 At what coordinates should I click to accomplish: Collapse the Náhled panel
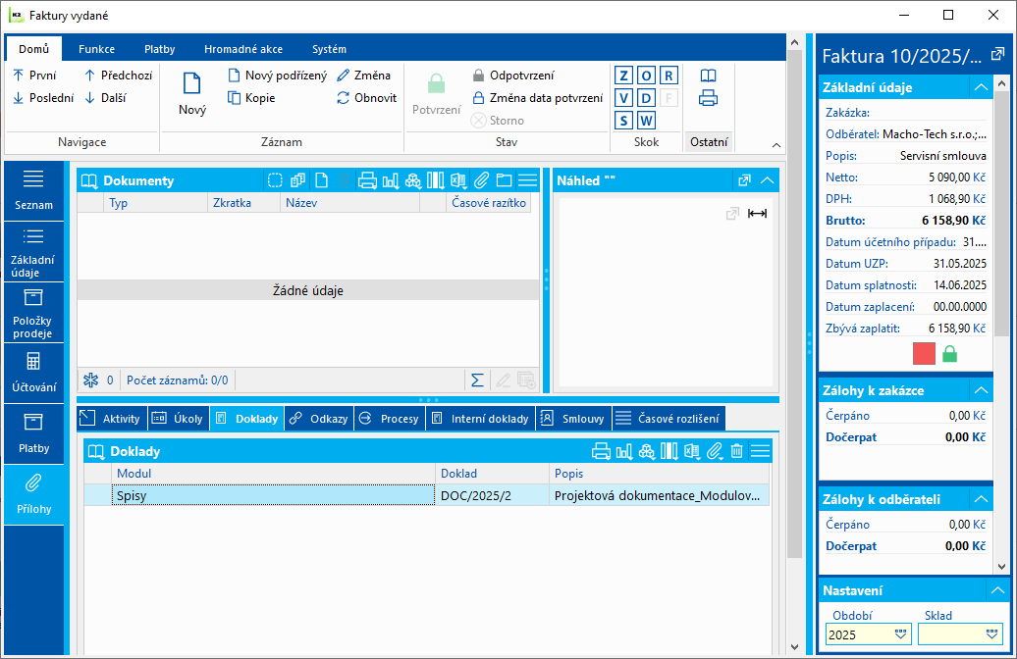click(x=768, y=180)
